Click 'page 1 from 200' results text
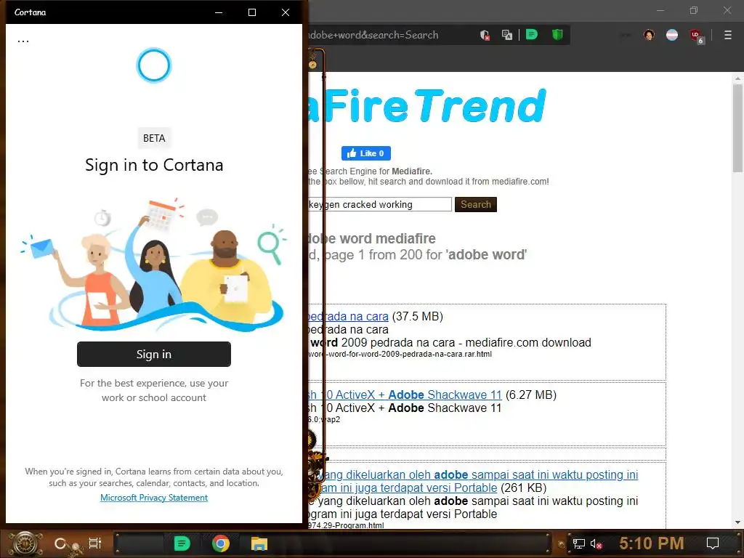The height and width of the screenshot is (558, 744). pos(383,255)
